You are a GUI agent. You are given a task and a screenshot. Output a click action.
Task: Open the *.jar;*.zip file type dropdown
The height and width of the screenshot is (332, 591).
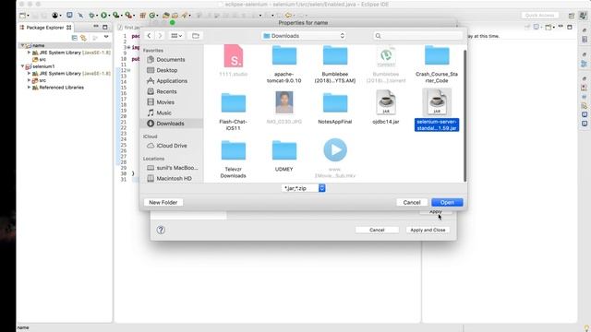(304, 188)
